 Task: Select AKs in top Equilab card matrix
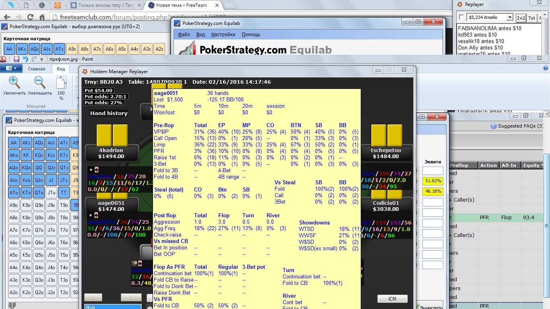pos(22,49)
